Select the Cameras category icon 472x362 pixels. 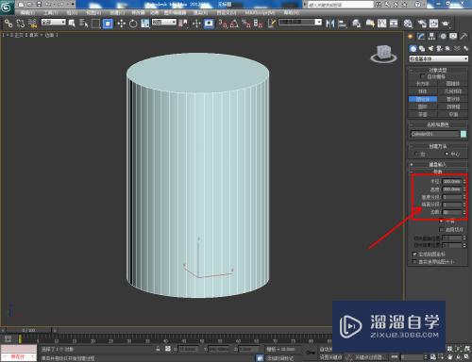point(440,48)
